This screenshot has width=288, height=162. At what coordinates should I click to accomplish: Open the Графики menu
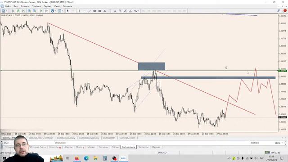click(36, 6)
